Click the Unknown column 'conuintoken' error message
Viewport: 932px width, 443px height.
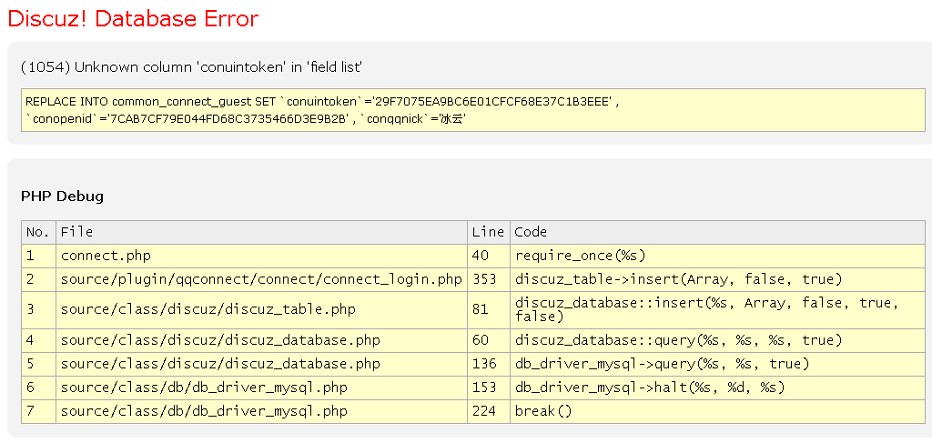pos(192,67)
